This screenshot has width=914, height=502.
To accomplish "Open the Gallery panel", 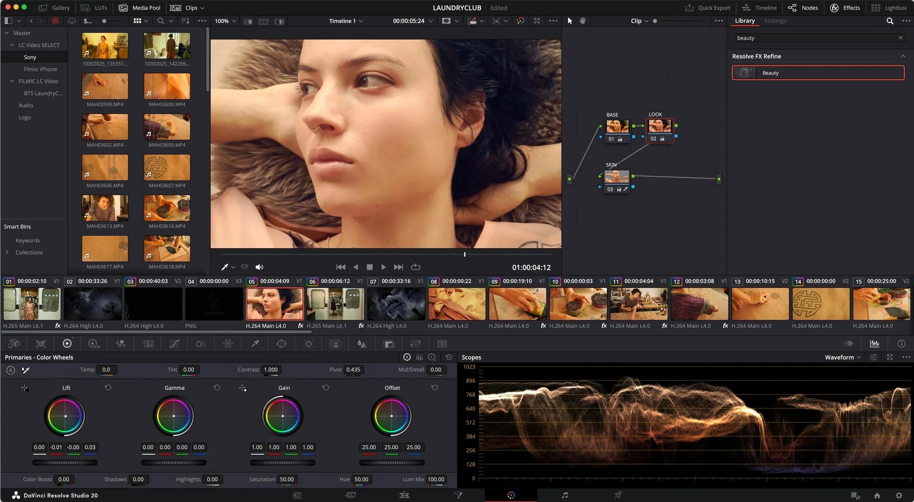I will [x=54, y=8].
